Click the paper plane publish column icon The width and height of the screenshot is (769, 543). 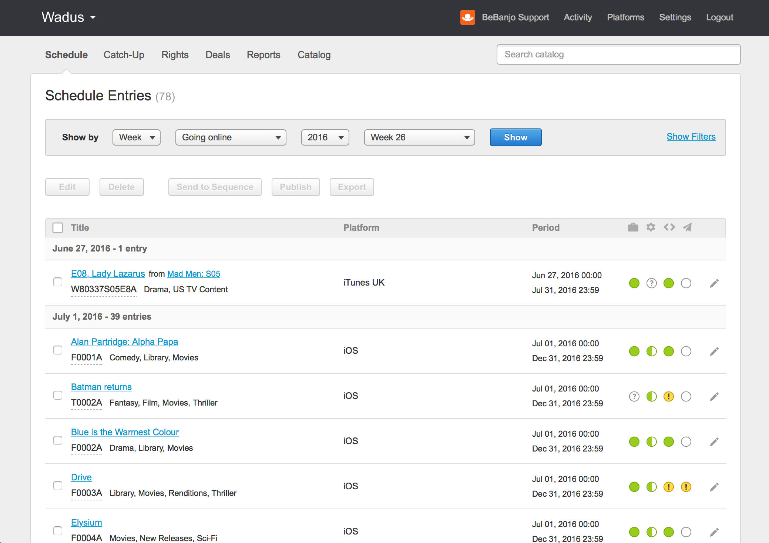point(687,227)
